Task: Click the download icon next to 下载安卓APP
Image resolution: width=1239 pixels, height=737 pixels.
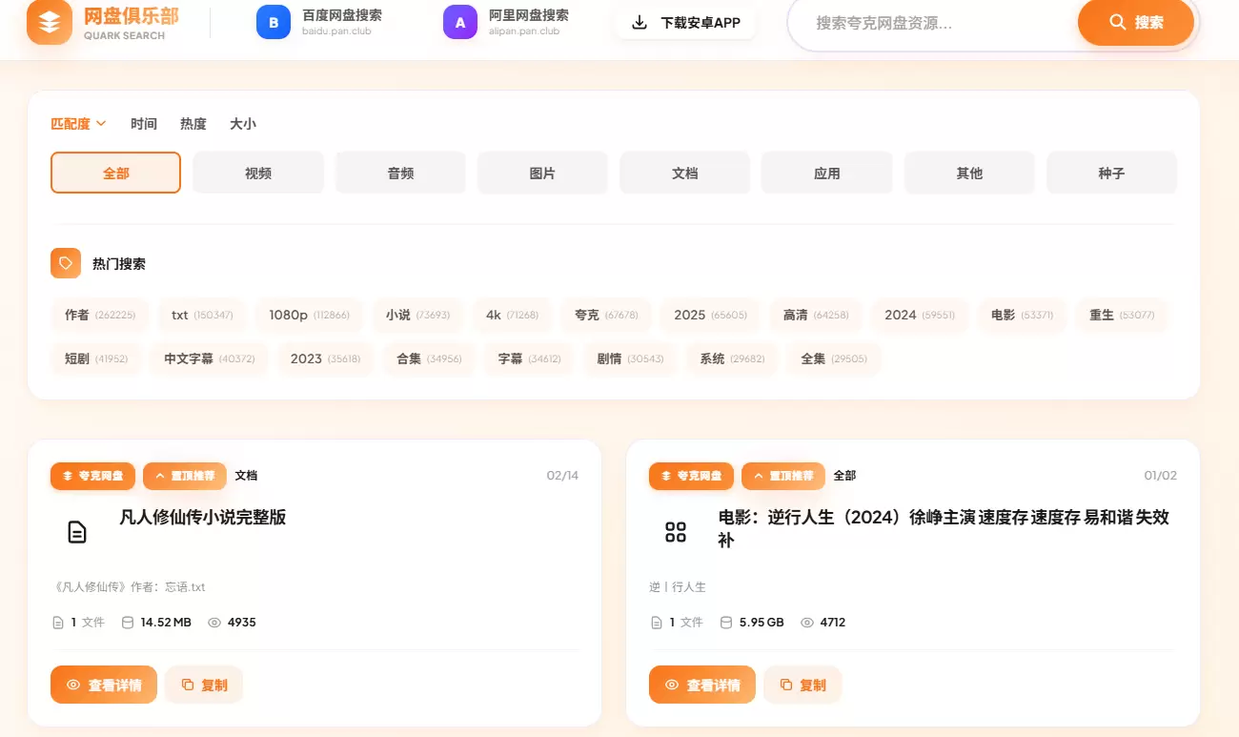Action: click(638, 22)
